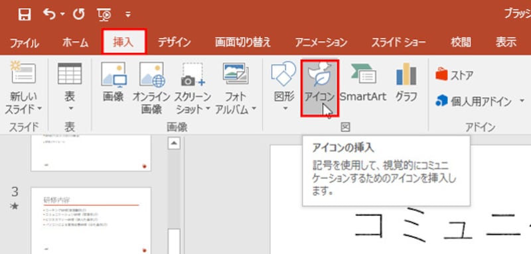This screenshot has width=531, height=254.
Task: Undo the last action
Action: tap(49, 14)
